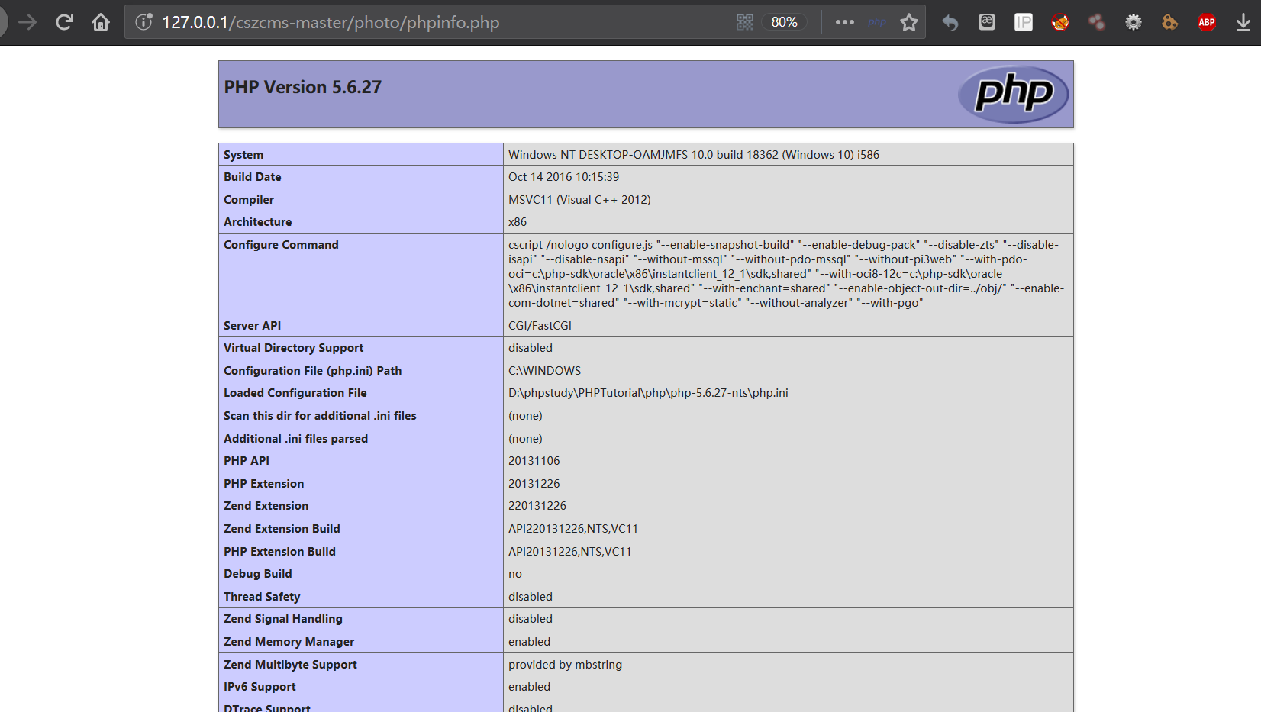Click the PHP logo image

pyautogui.click(x=1013, y=94)
